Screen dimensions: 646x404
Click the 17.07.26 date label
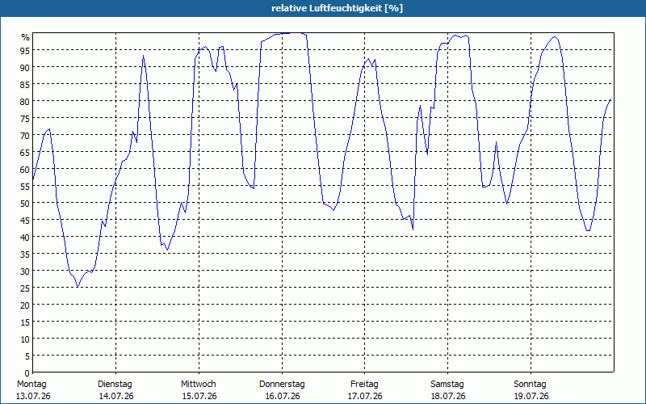(x=365, y=396)
